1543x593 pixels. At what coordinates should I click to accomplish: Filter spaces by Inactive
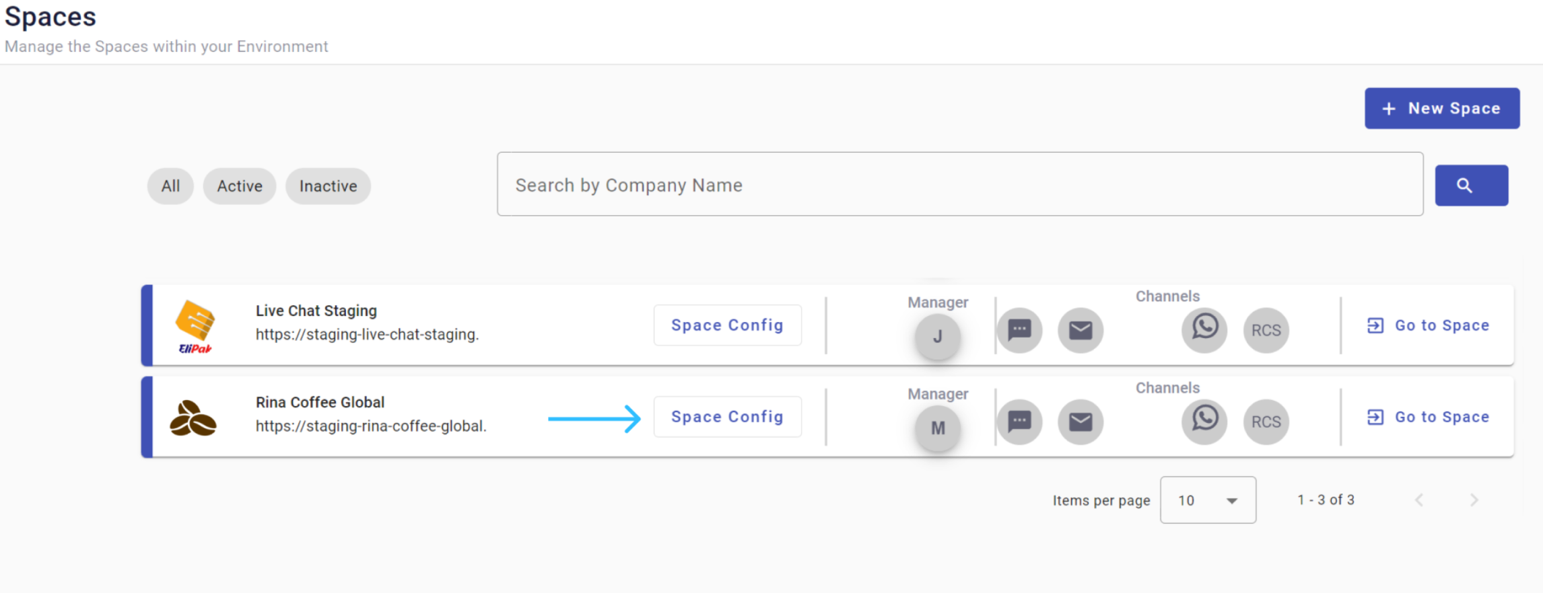tap(328, 186)
